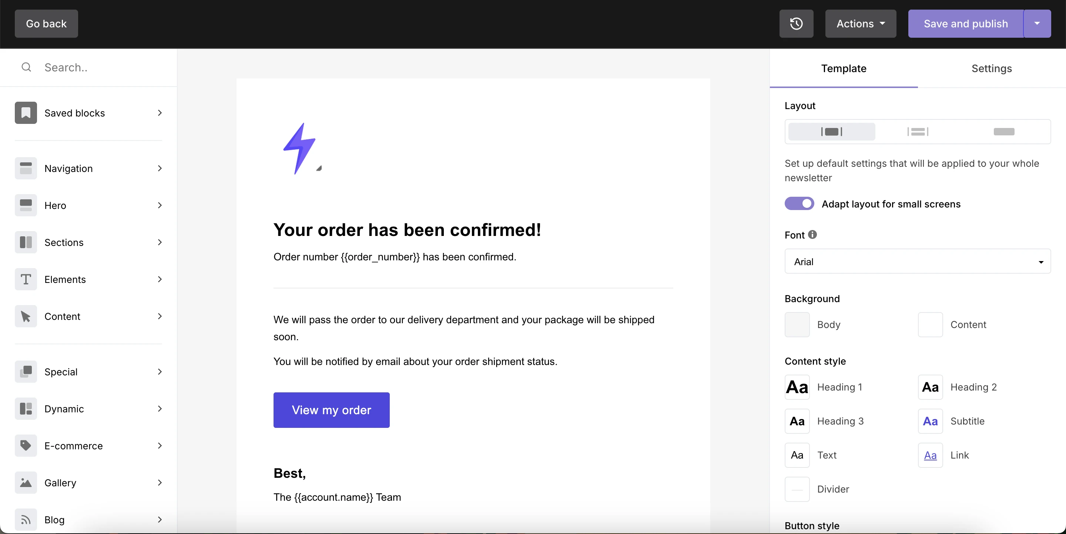Expand Save and publish arrow options
This screenshot has height=534, width=1066.
coord(1037,24)
